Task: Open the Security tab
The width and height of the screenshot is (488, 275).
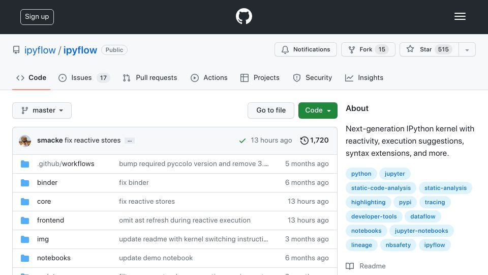Action: tap(313, 77)
